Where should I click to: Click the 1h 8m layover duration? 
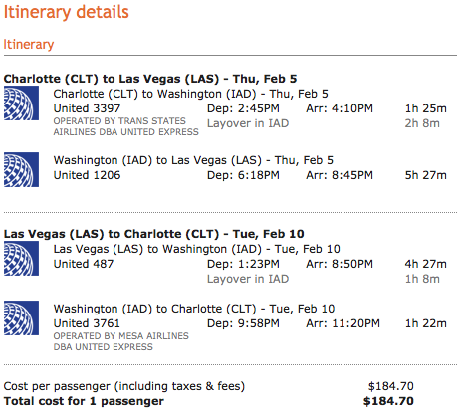422,279
